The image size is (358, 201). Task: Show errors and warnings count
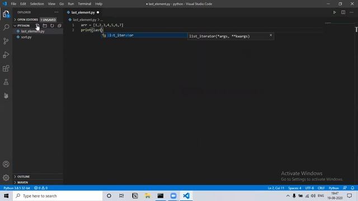point(41,188)
